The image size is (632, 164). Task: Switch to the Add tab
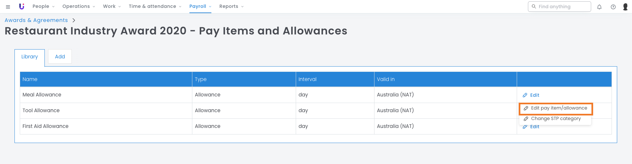tap(60, 57)
